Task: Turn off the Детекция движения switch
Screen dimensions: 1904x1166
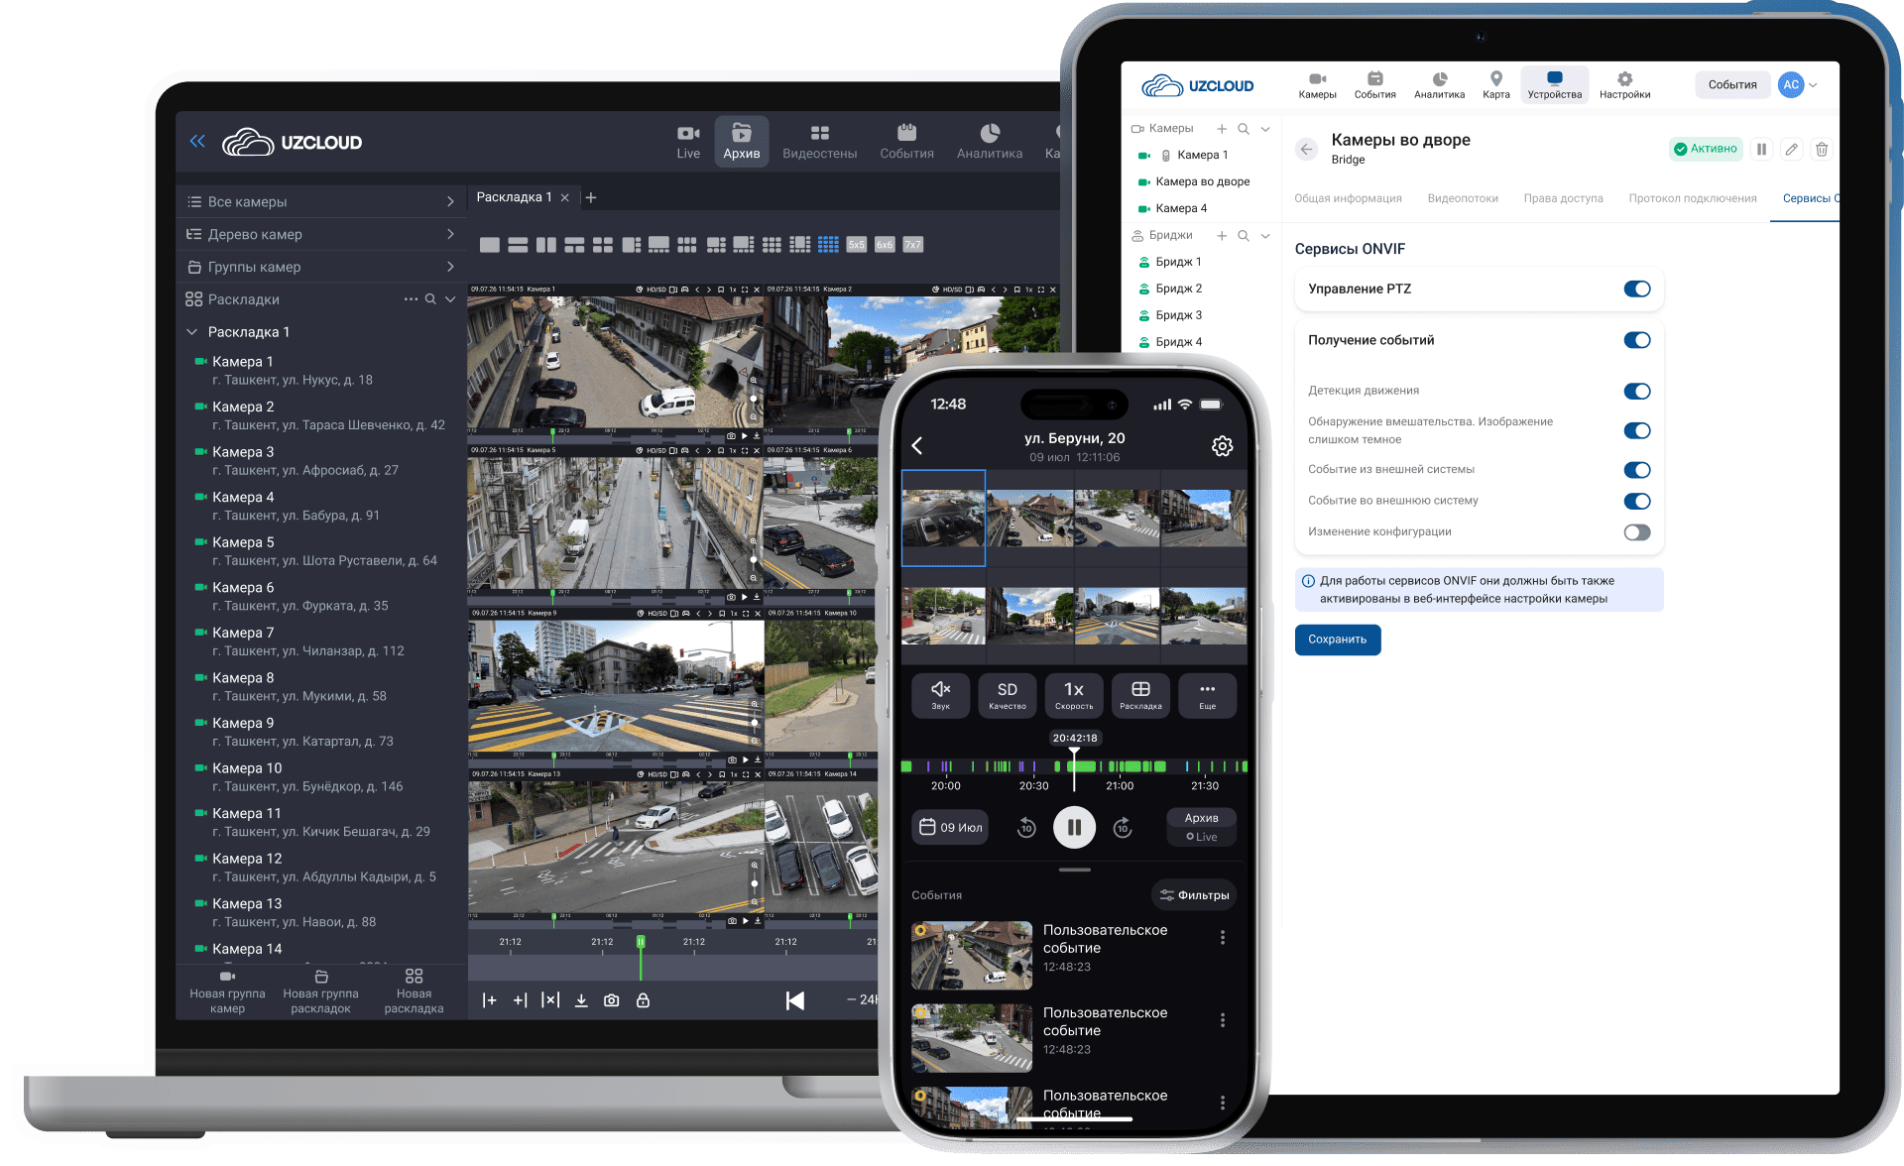Action: tap(1636, 391)
